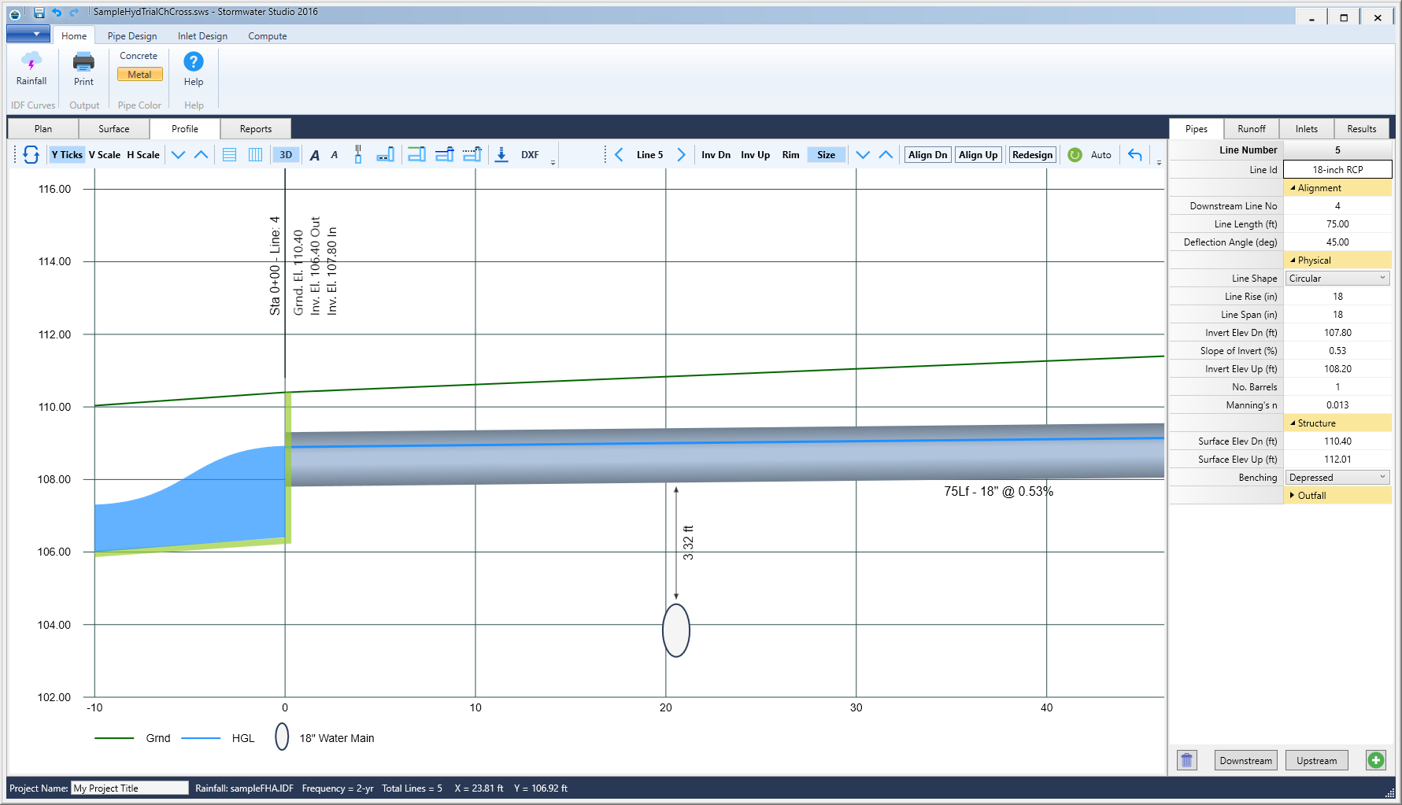Select the DXF export icon
Screen dimensions: 1402x805
pos(501,154)
